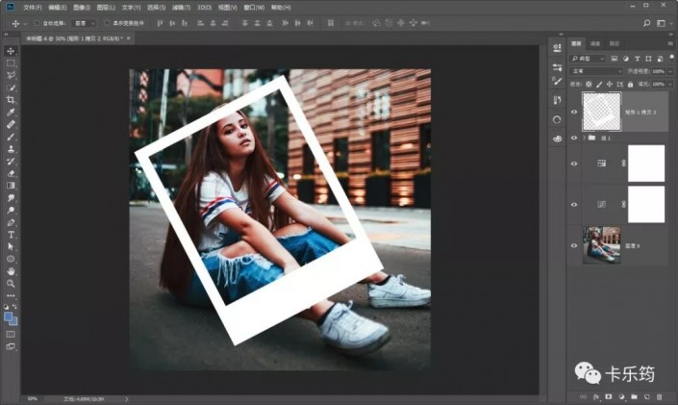This screenshot has height=405, width=678.
Task: Expand the 组 1 group
Action: coord(584,138)
